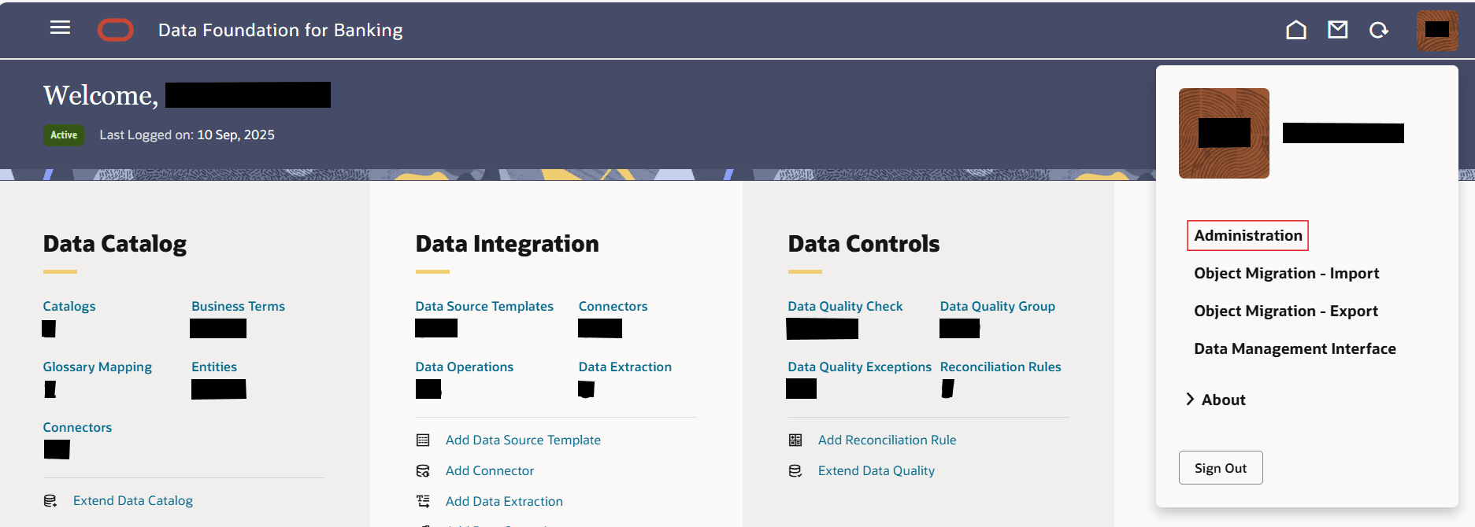Open Data Management Interface

click(1295, 348)
